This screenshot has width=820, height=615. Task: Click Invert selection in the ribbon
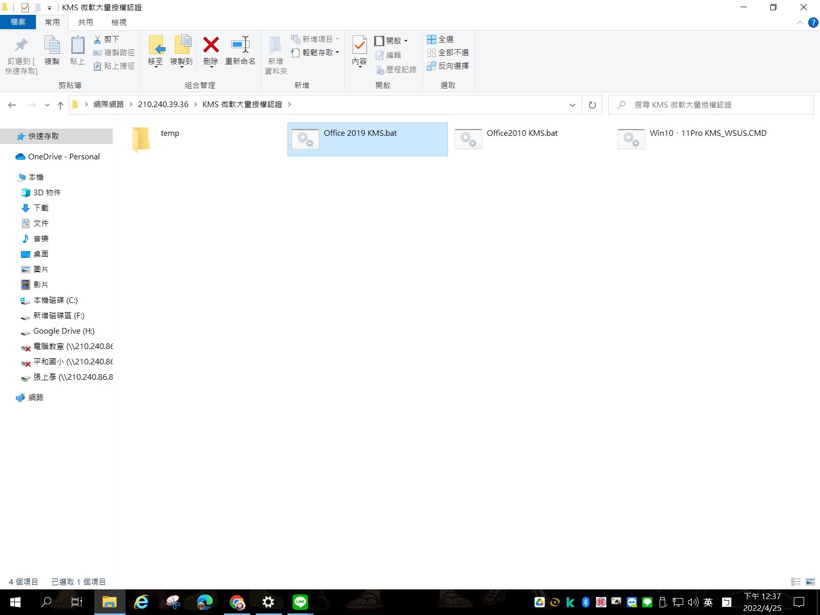tap(448, 66)
